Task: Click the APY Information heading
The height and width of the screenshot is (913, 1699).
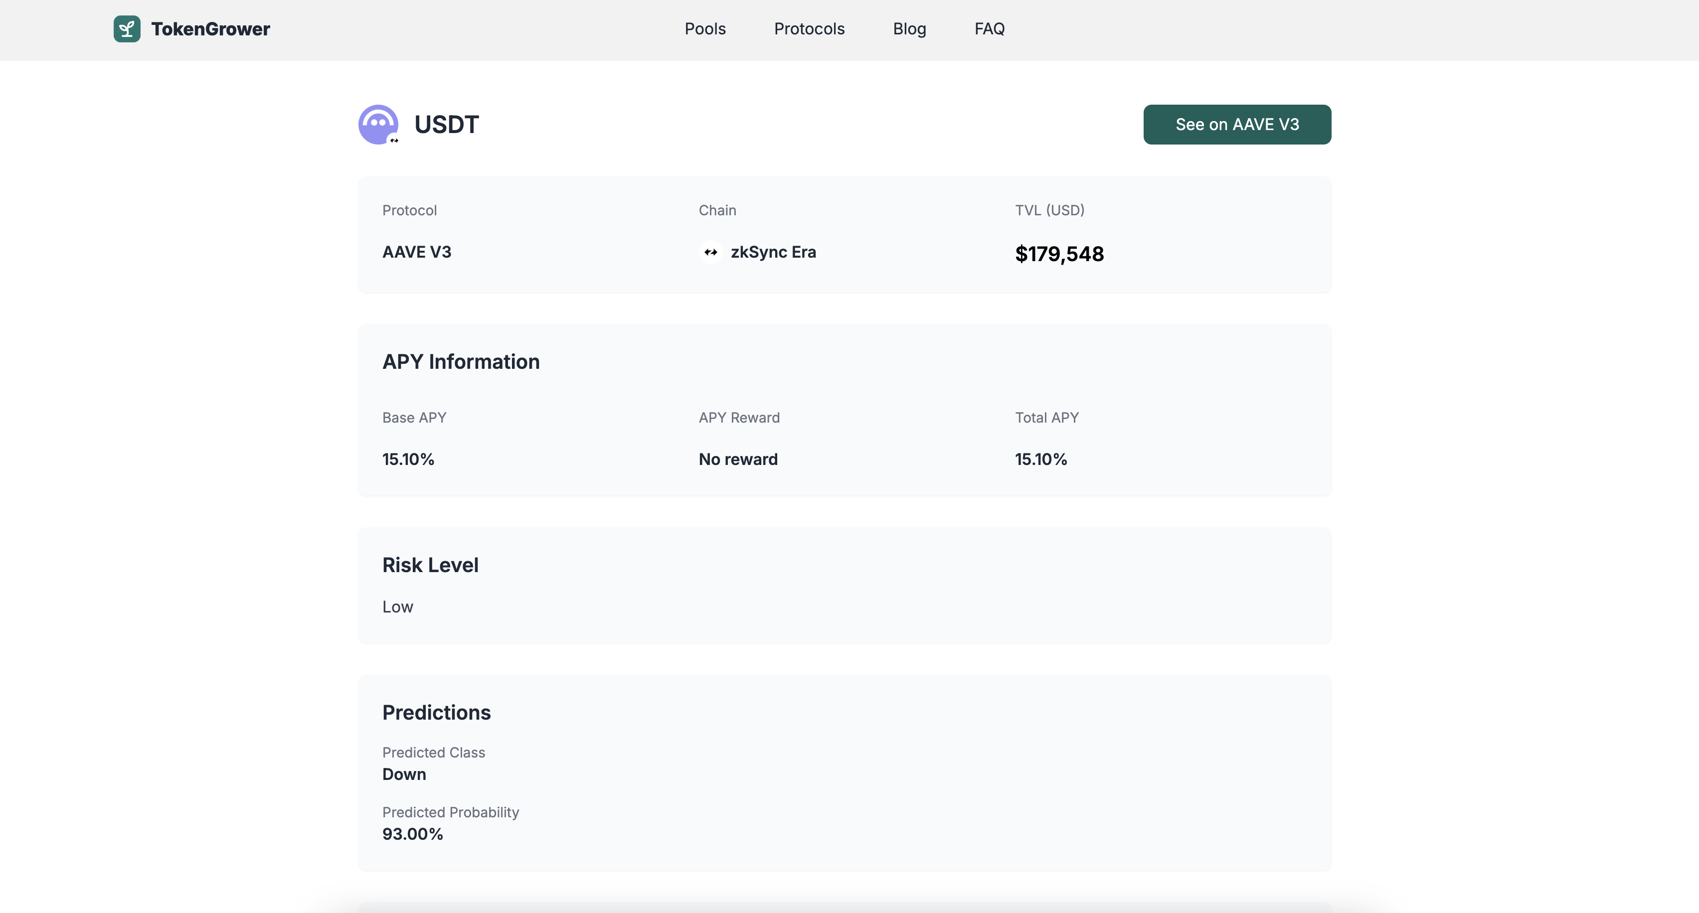Action: (461, 362)
